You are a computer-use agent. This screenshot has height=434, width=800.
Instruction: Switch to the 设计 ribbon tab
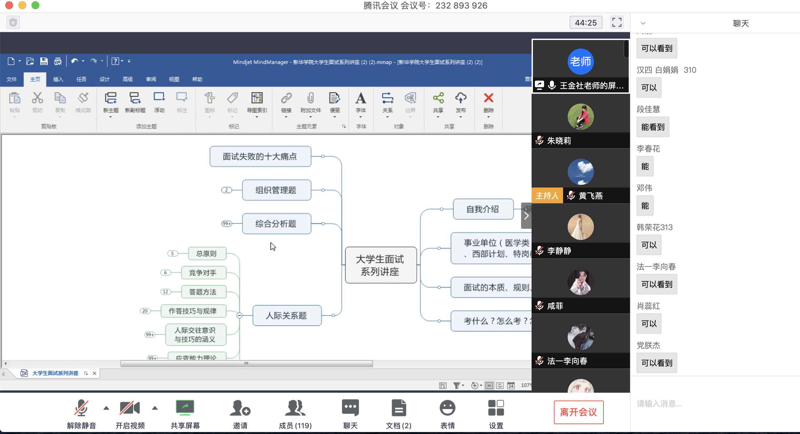coord(105,79)
